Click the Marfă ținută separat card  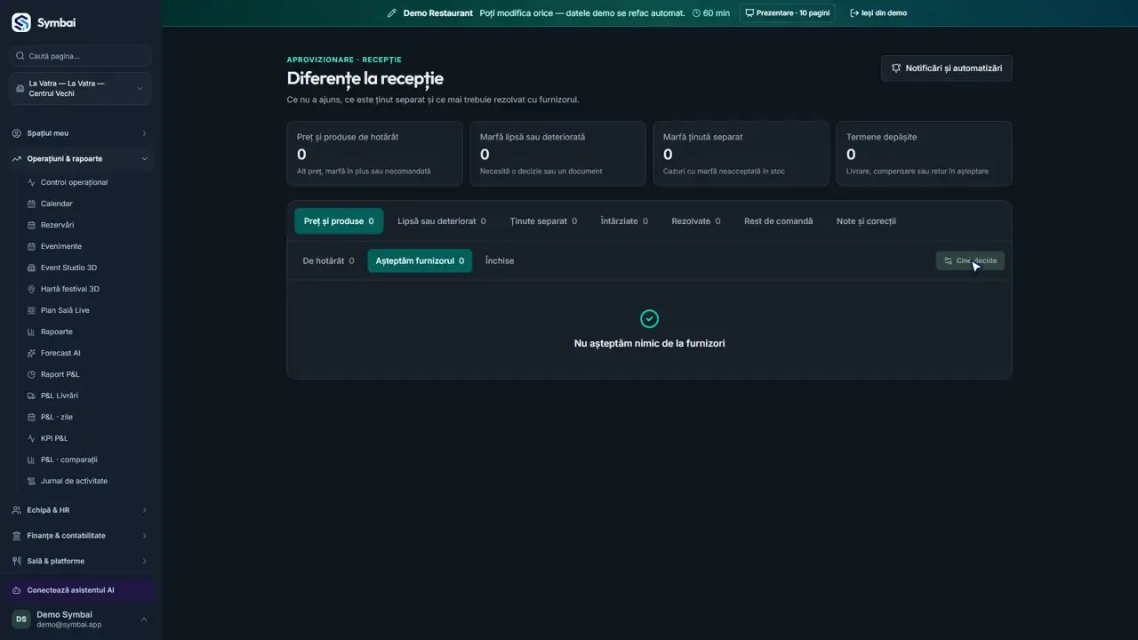click(x=741, y=154)
